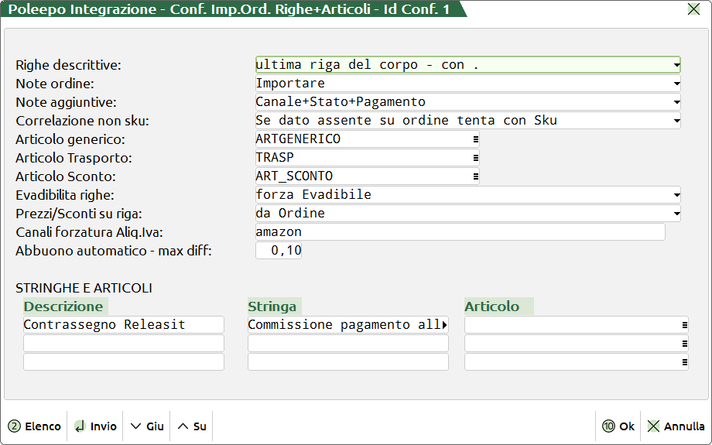712x445 pixels.
Task: Open lookup icon in second Articolo row
Action: pyautogui.click(x=684, y=344)
